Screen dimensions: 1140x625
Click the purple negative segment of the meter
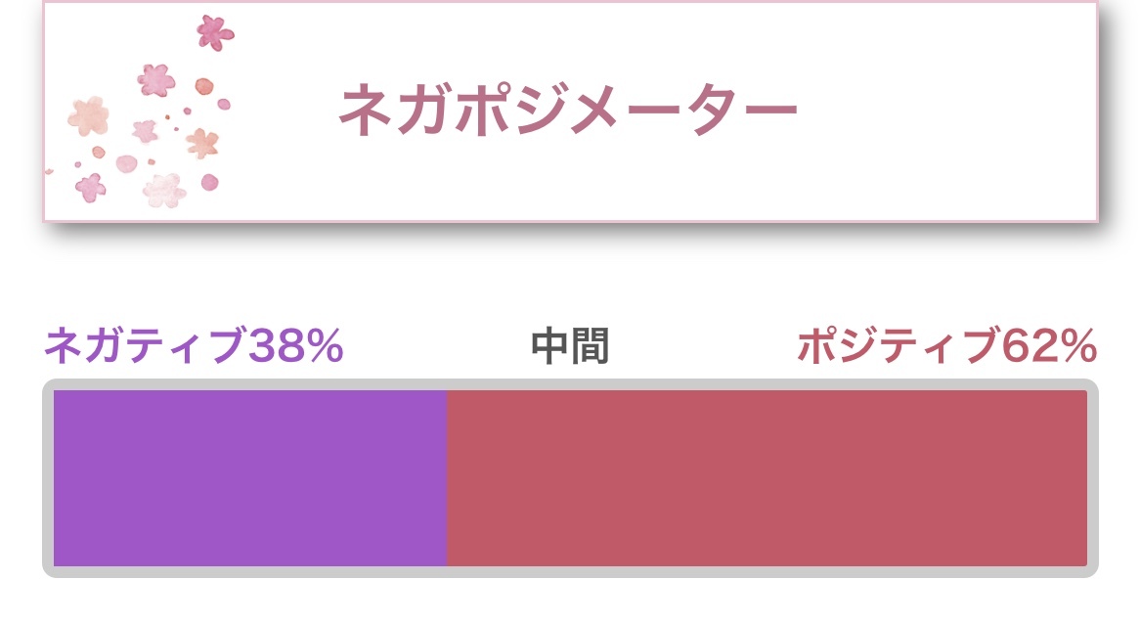click(x=249, y=477)
